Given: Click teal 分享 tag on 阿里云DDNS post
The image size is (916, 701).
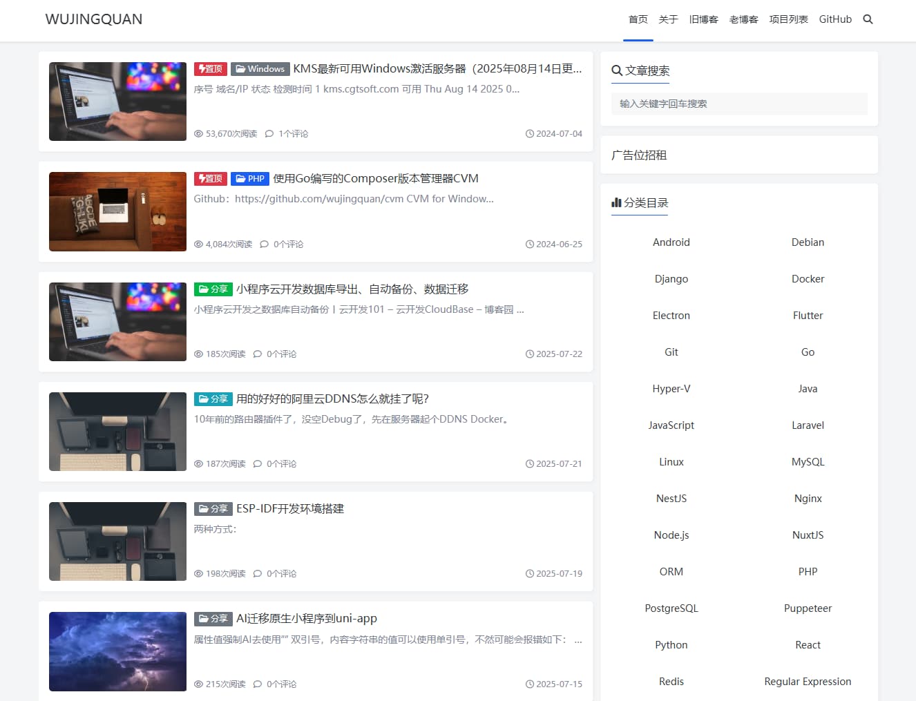Looking at the screenshot, I should click(x=213, y=399).
